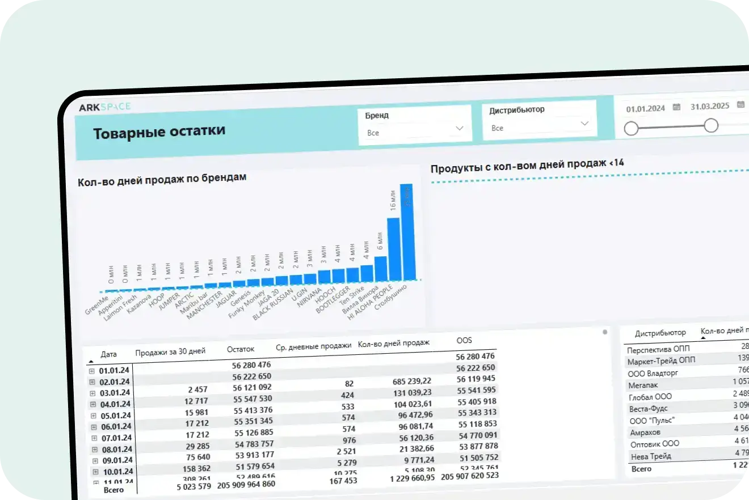Image resolution: width=749 pixels, height=500 pixels.
Task: Click the right date range slider handle
Action: 711,125
